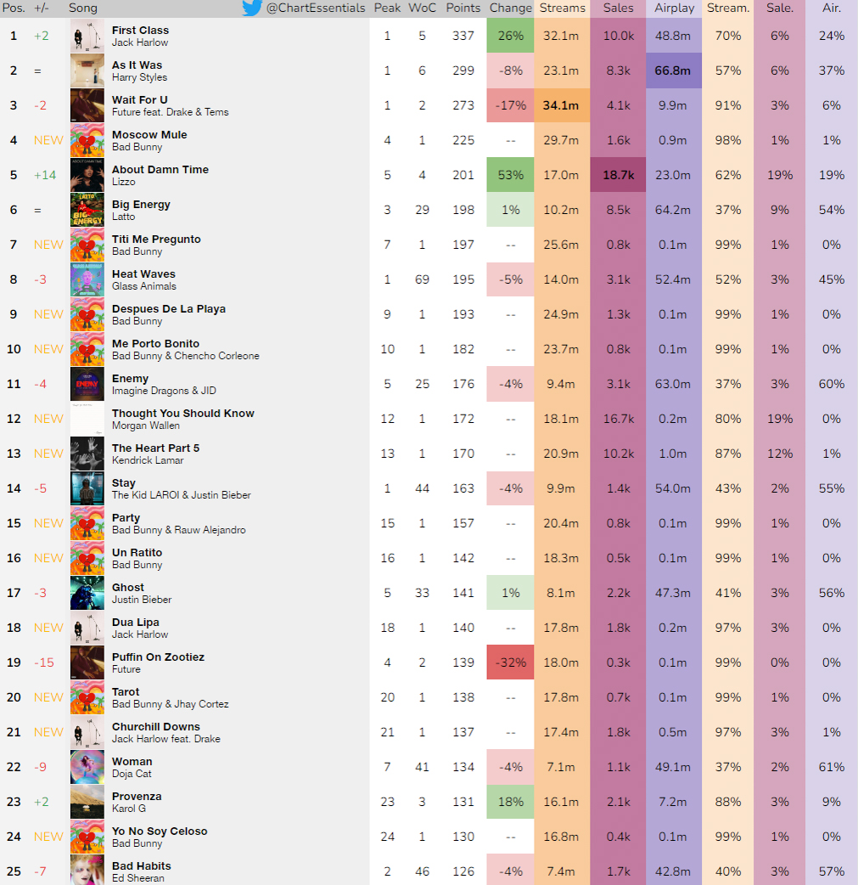Open the @ChartEssentials handle link

pyautogui.click(x=316, y=8)
